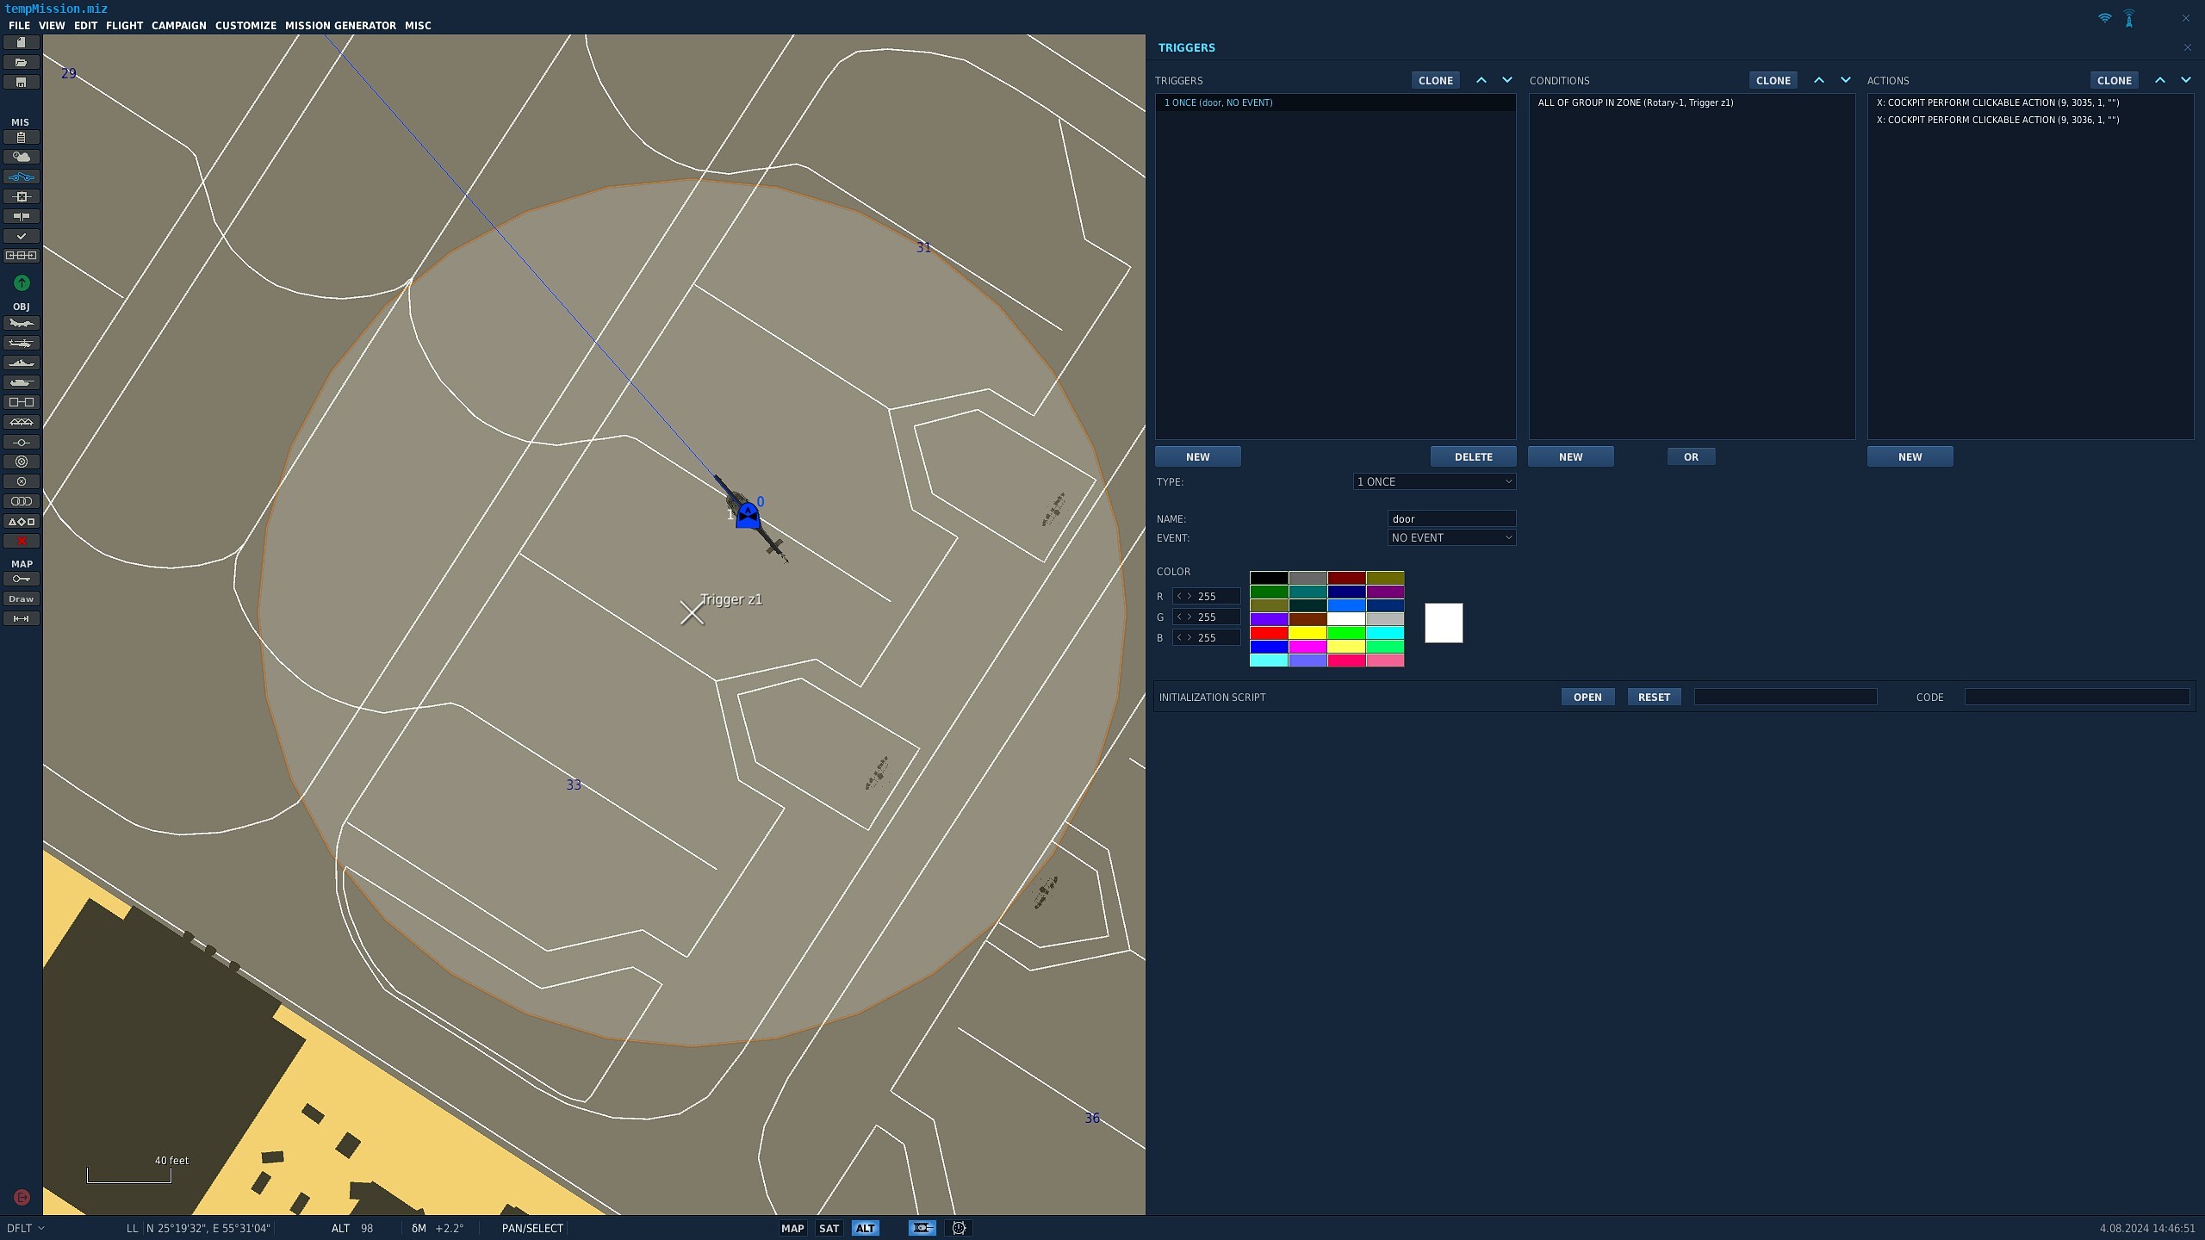Pick the red color swatch
This screenshot has height=1240, width=2205.
pos(1269,633)
